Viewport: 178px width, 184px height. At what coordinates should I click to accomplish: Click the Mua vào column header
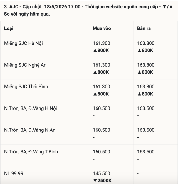(x=102, y=28)
